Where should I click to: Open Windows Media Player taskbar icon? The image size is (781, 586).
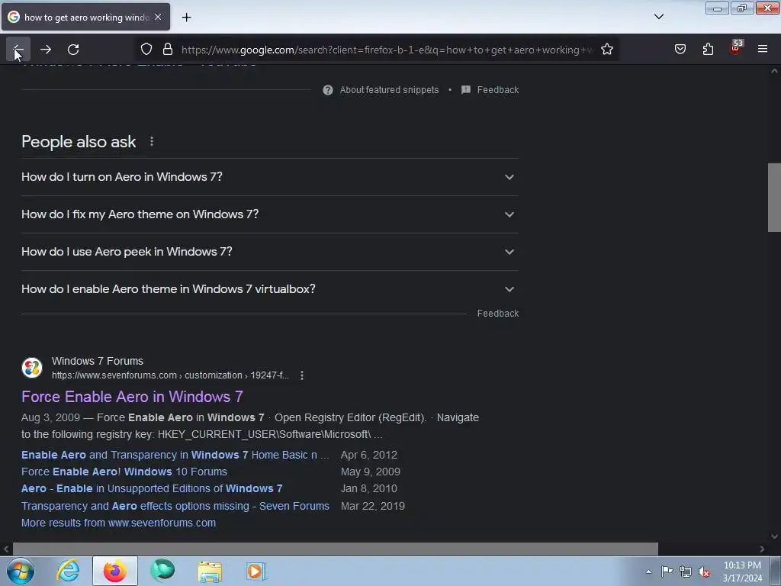pos(256,571)
